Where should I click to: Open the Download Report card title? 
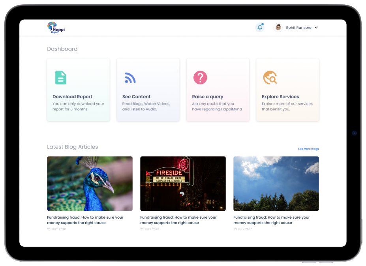[x=72, y=97]
